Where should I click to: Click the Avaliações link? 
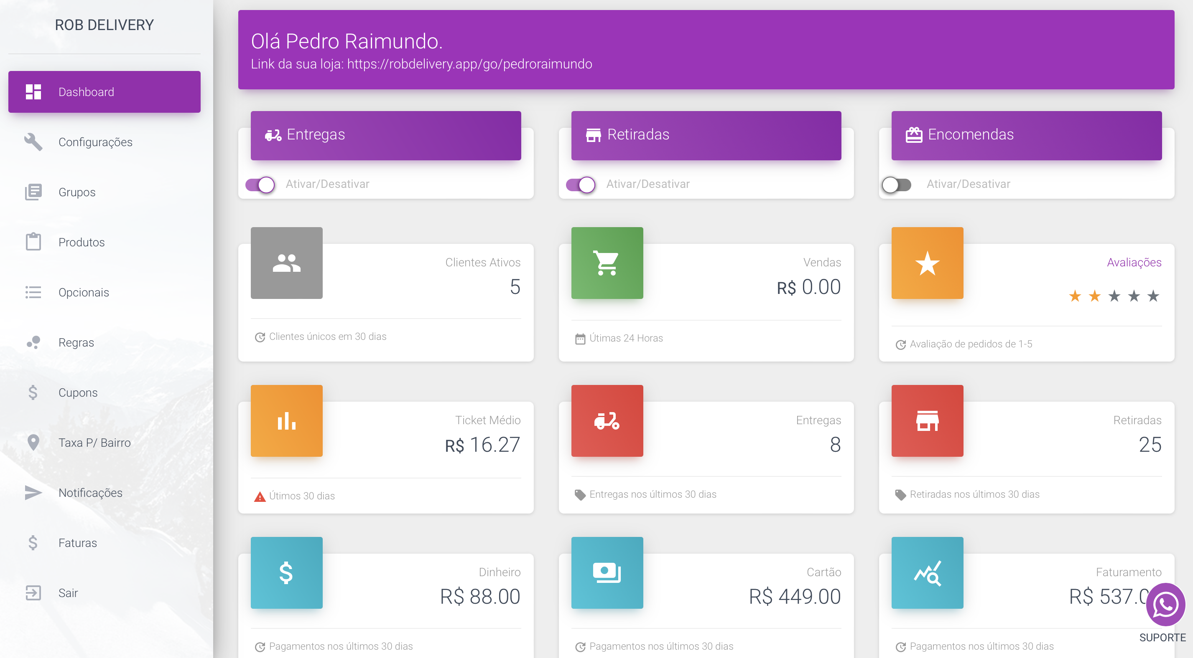point(1134,262)
